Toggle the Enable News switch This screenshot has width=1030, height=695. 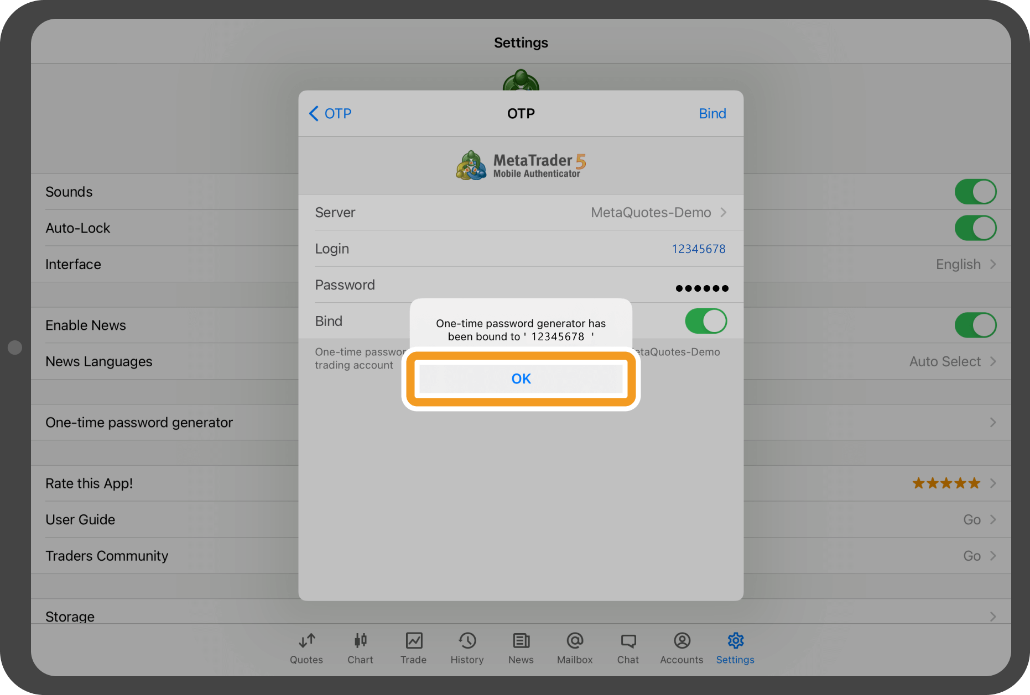point(975,325)
